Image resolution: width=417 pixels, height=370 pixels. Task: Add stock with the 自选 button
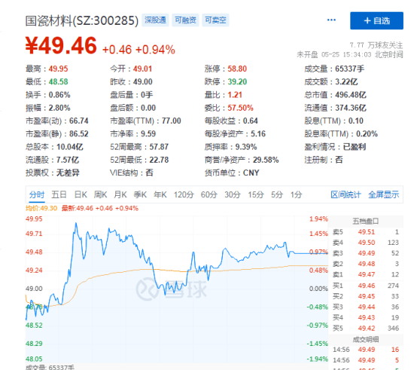376,20
